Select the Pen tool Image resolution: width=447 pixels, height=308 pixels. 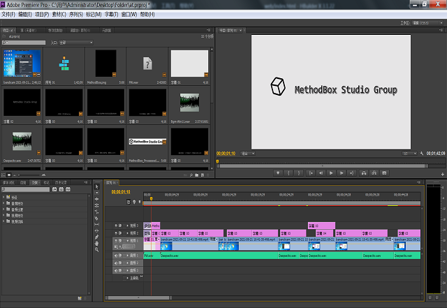[x=96, y=237]
